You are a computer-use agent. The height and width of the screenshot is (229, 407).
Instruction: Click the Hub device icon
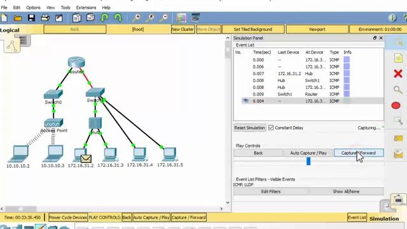tap(95, 123)
